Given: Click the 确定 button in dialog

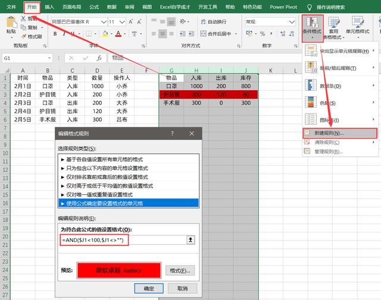Looking at the screenshot, I should (x=149, y=288).
